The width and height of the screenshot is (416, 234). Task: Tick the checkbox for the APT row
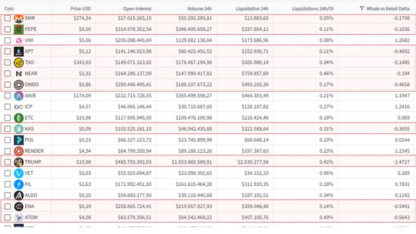tap(7, 51)
